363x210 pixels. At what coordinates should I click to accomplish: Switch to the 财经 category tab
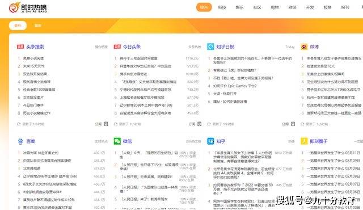click(x=293, y=7)
